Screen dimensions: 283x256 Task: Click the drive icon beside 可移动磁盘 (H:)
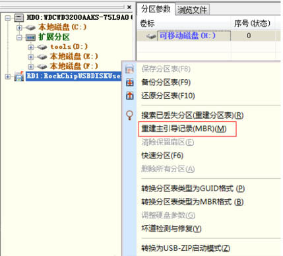click(151, 36)
